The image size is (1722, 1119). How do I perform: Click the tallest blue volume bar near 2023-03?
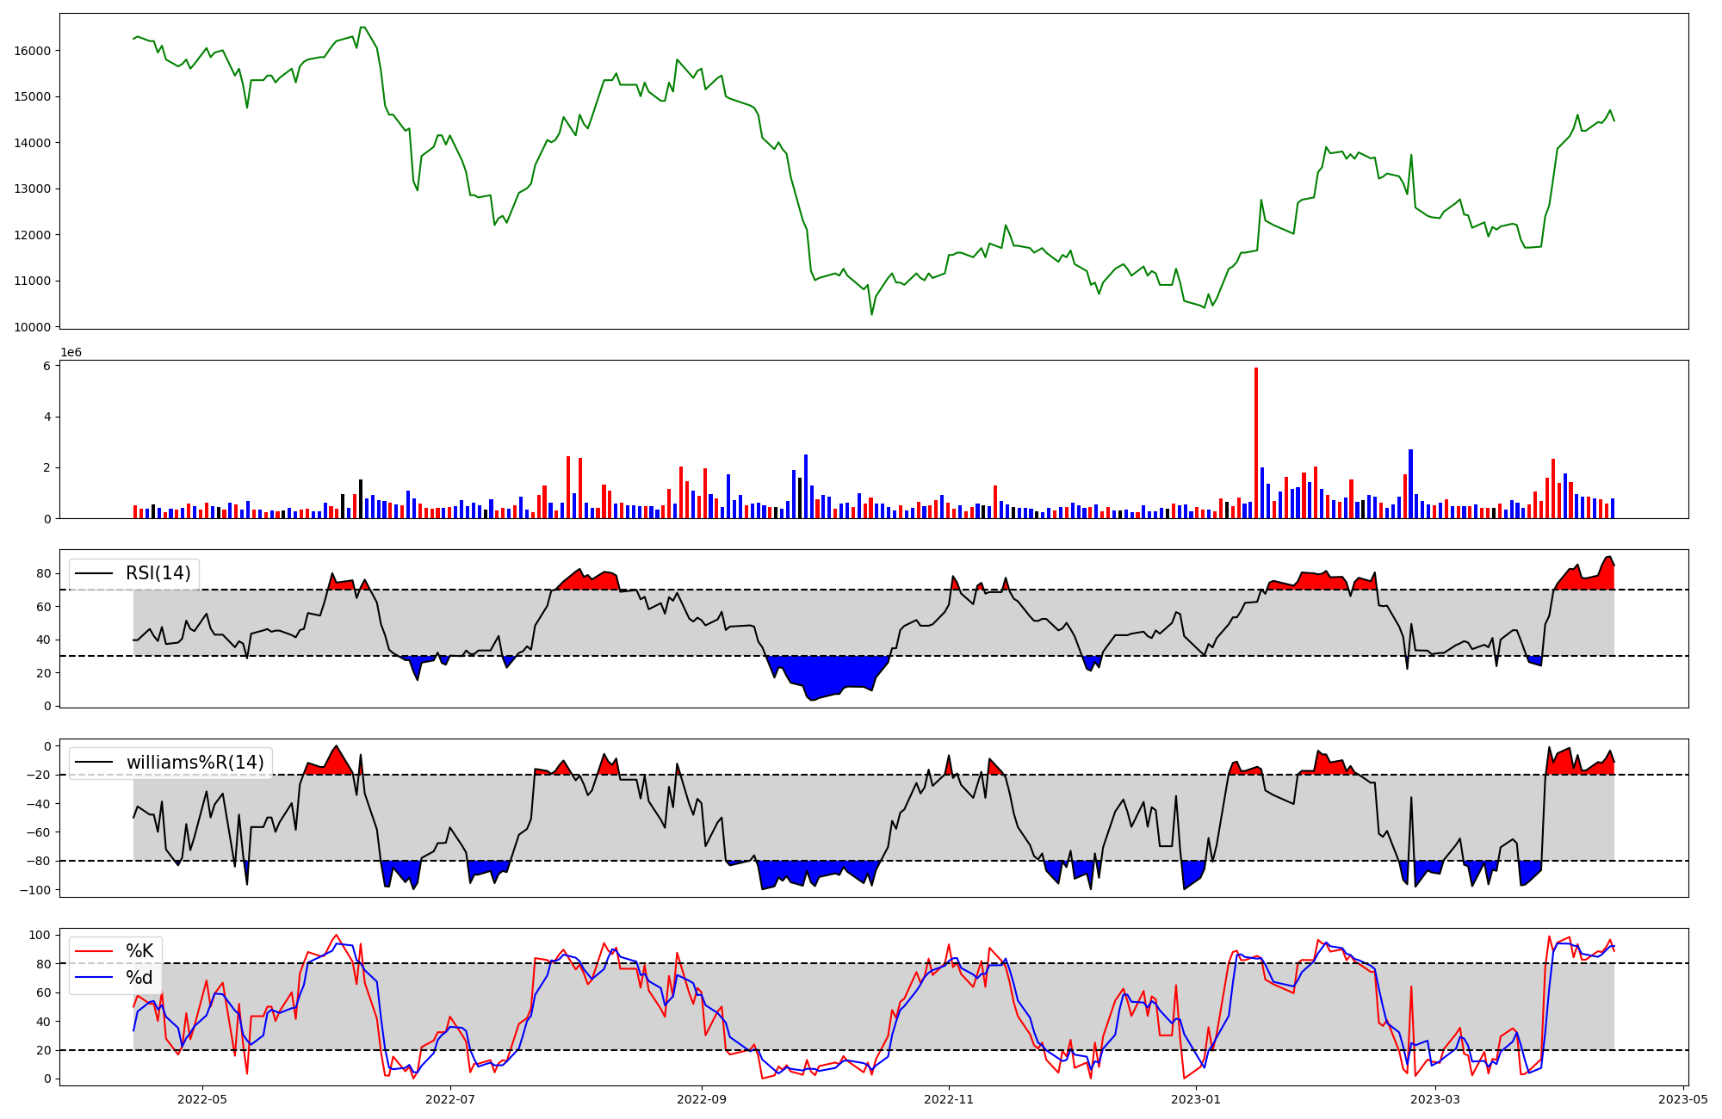(1410, 484)
